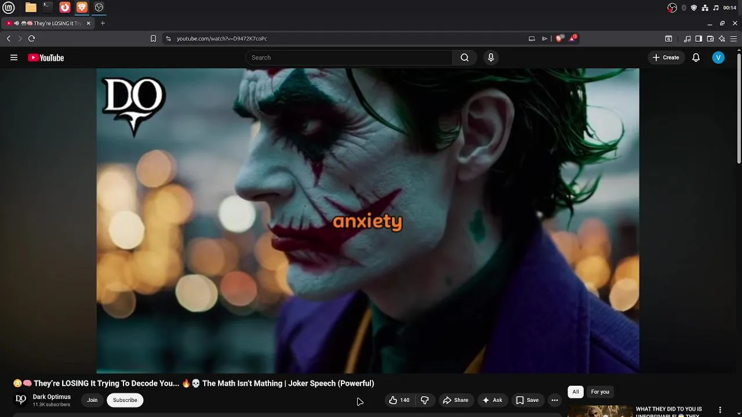Mute the tab via speaker icon
This screenshot has width=742, height=417.
pyautogui.click(x=16, y=23)
